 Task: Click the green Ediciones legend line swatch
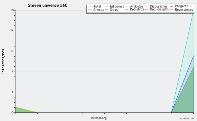tap(106, 6)
